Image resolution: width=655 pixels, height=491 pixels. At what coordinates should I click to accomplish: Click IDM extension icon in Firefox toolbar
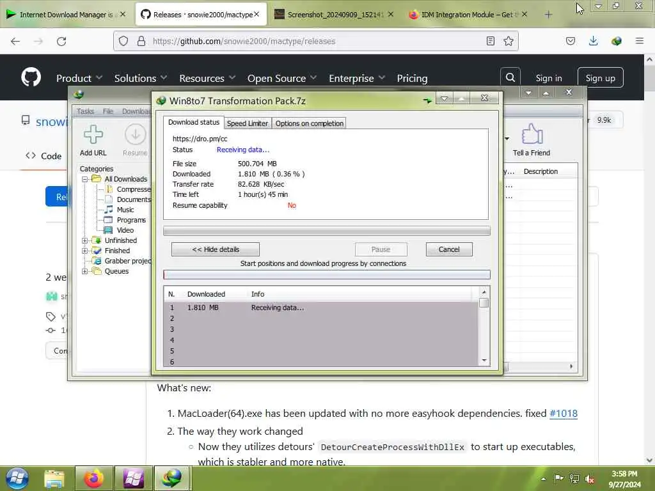pos(616,41)
